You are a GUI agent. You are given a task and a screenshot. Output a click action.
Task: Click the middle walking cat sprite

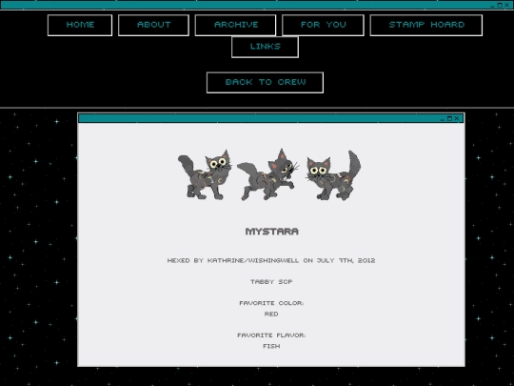[267, 174]
